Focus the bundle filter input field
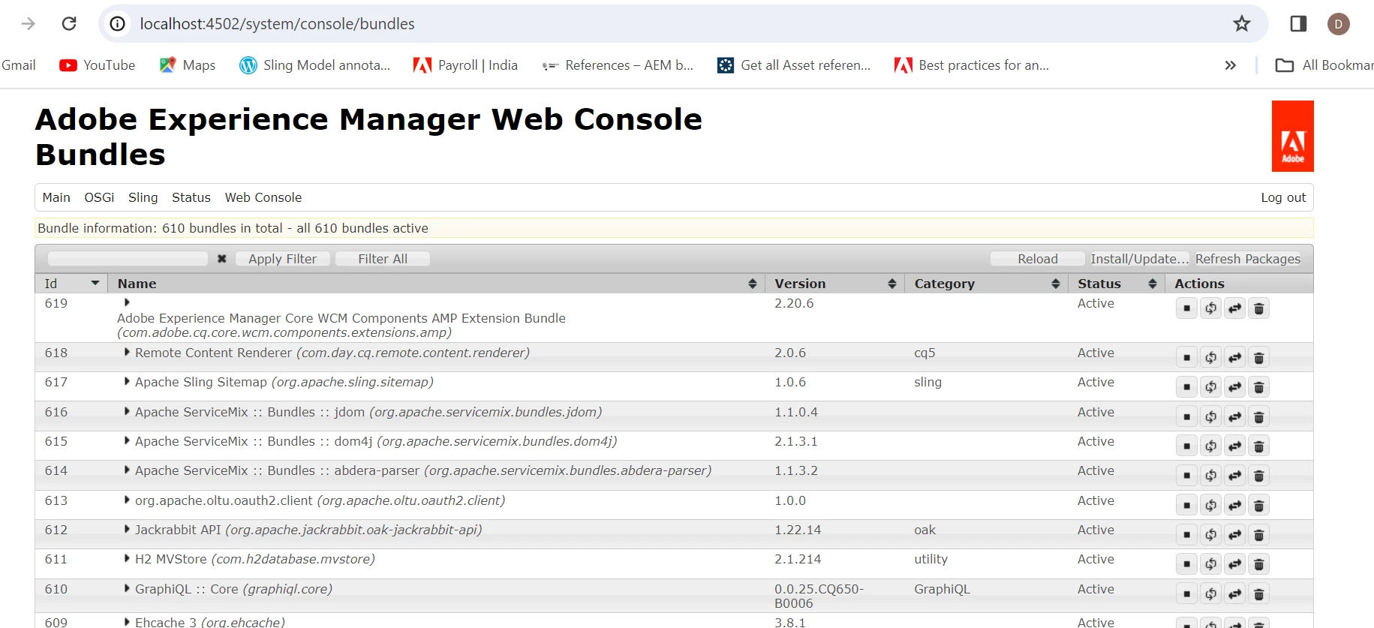The height and width of the screenshot is (628, 1374). tap(128, 259)
